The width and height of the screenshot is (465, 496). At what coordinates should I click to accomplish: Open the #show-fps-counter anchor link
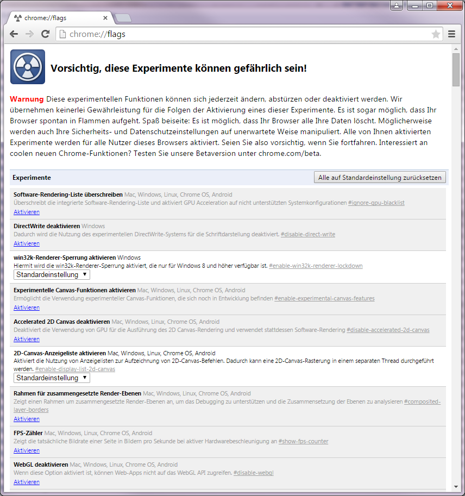303,441
